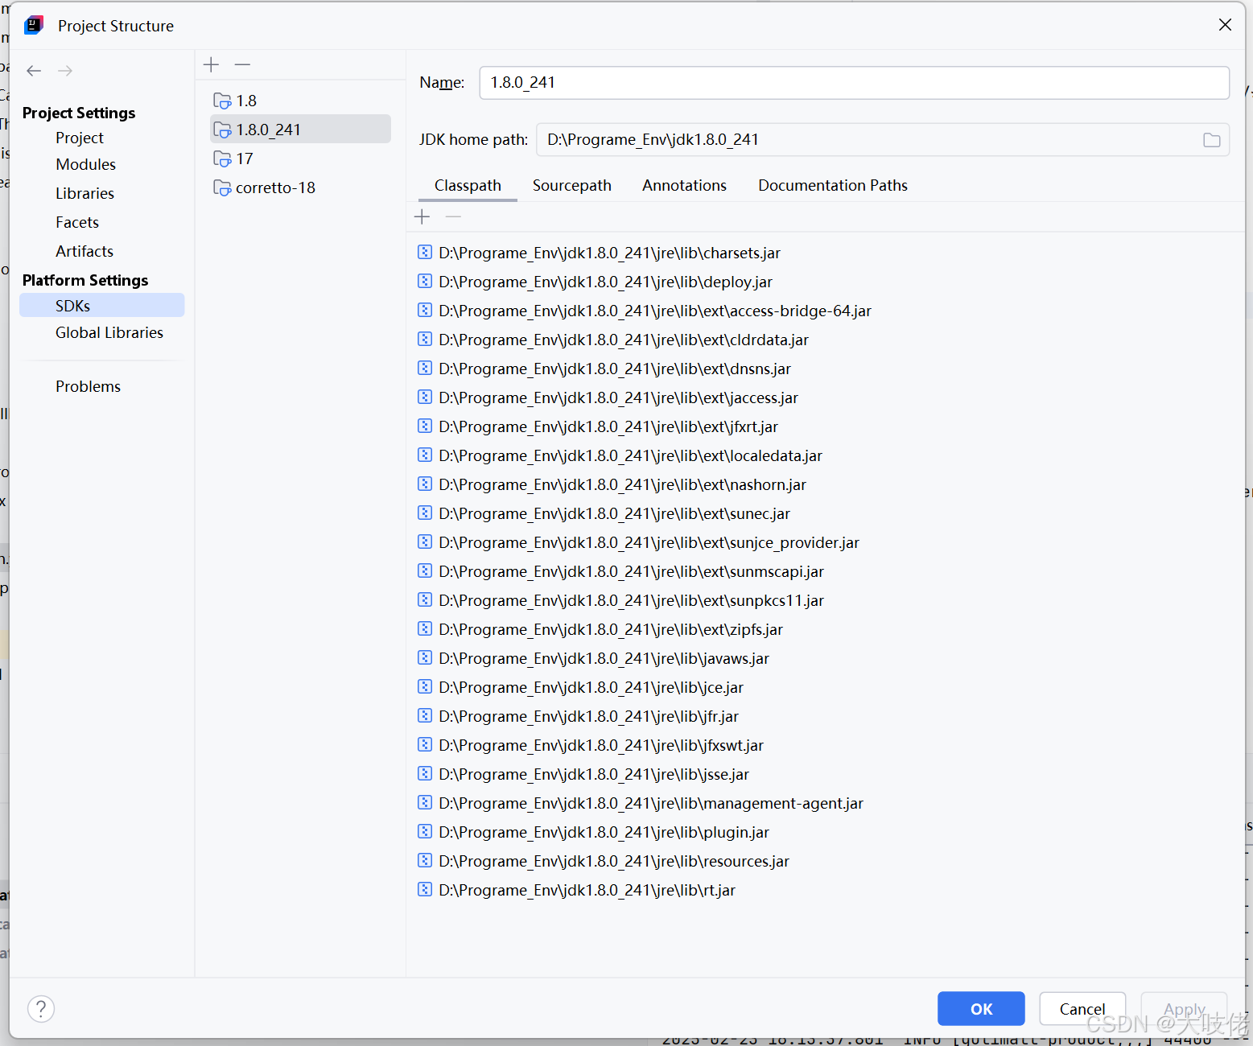Image resolution: width=1253 pixels, height=1046 pixels.
Task: Select the 17 SDK in the list
Action: [x=244, y=159]
